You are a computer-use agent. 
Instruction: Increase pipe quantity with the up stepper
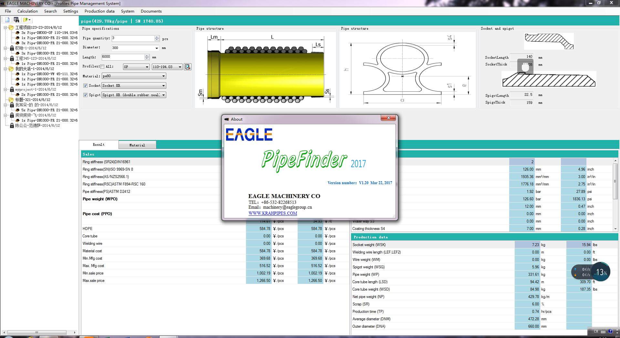157,37
